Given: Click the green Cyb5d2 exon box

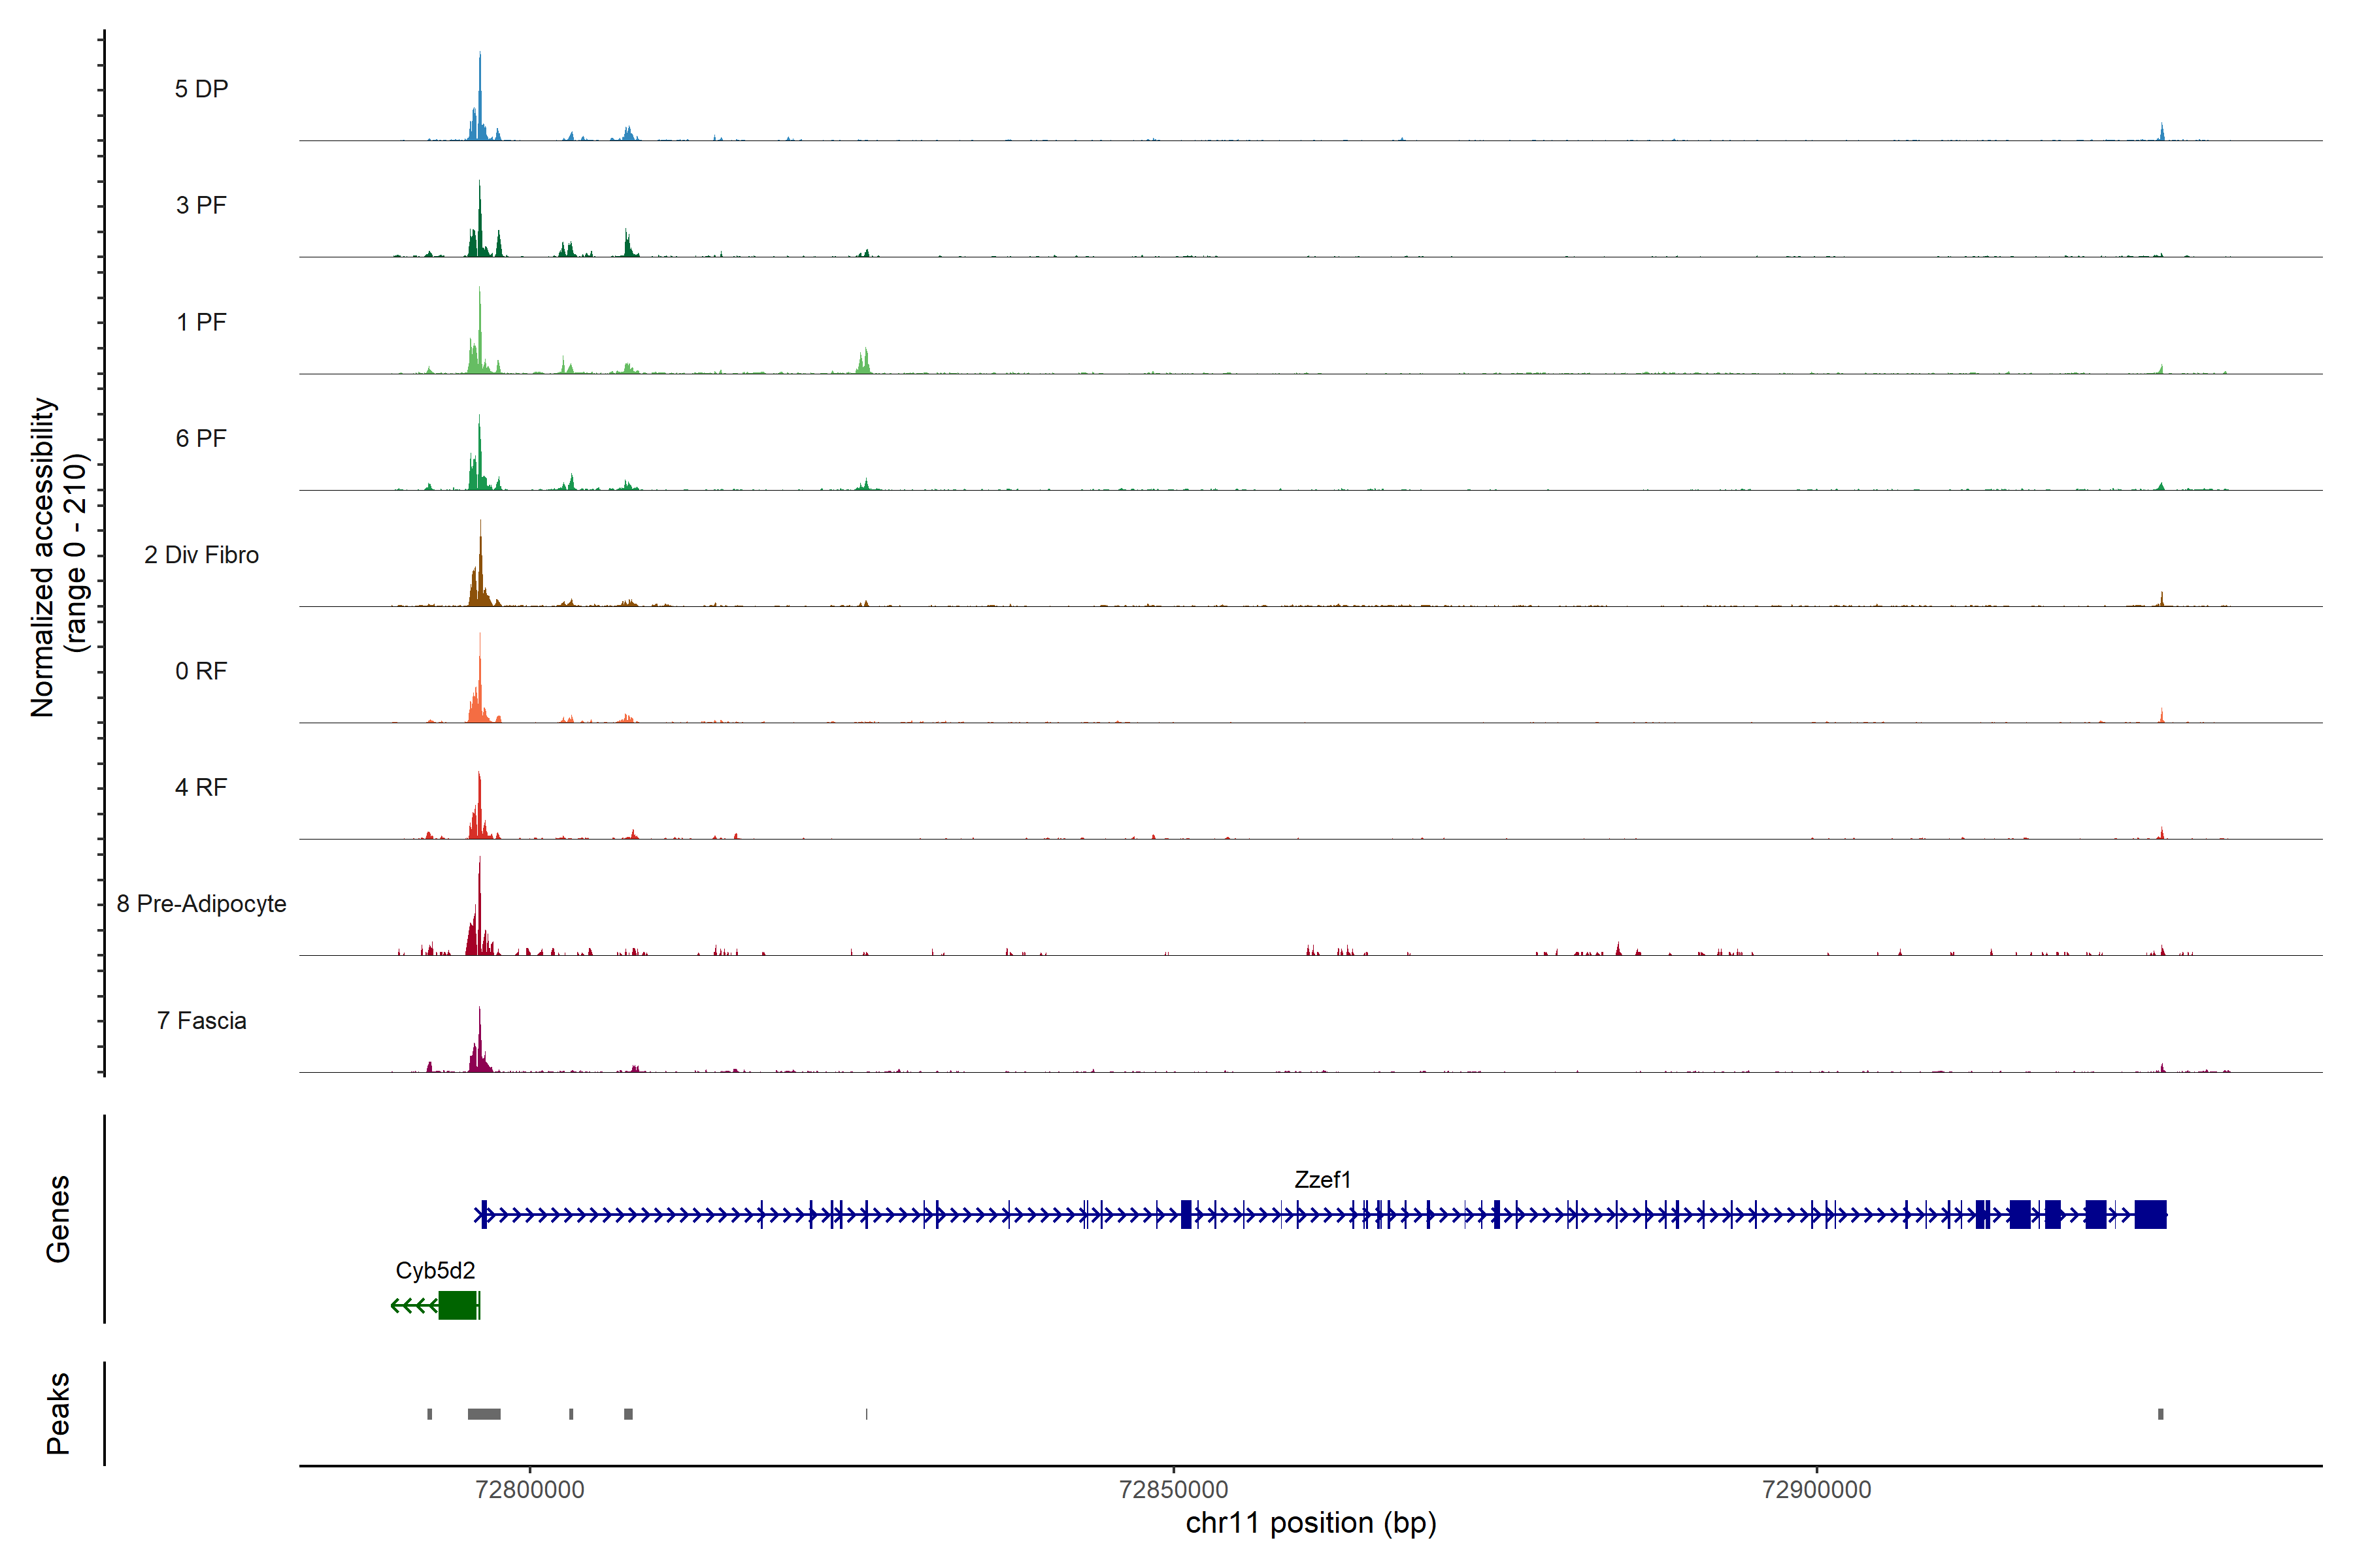Looking at the screenshot, I should coord(457,1305).
